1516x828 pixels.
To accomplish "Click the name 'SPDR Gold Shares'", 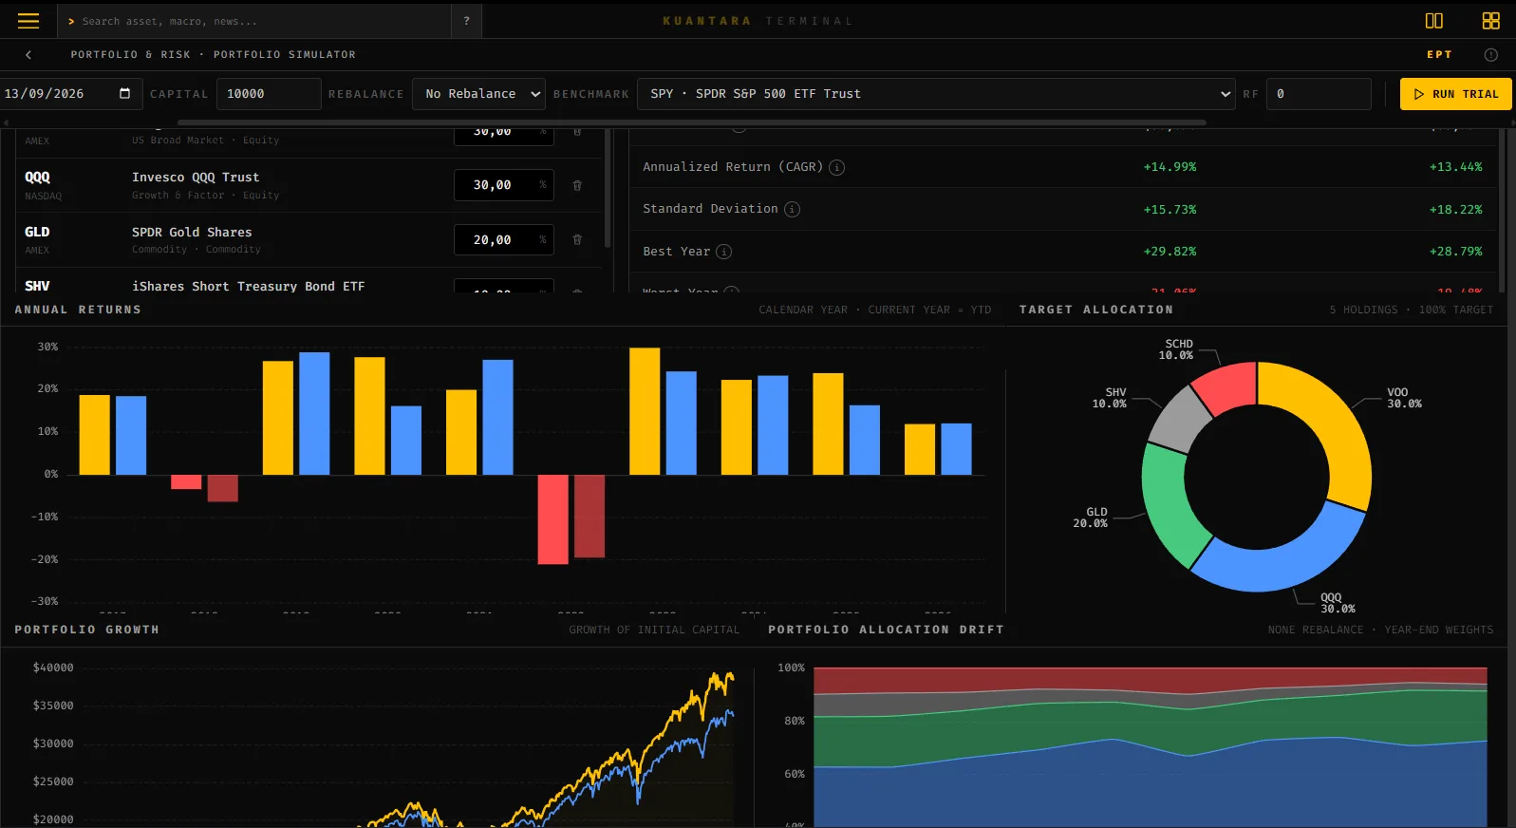I will [192, 233].
